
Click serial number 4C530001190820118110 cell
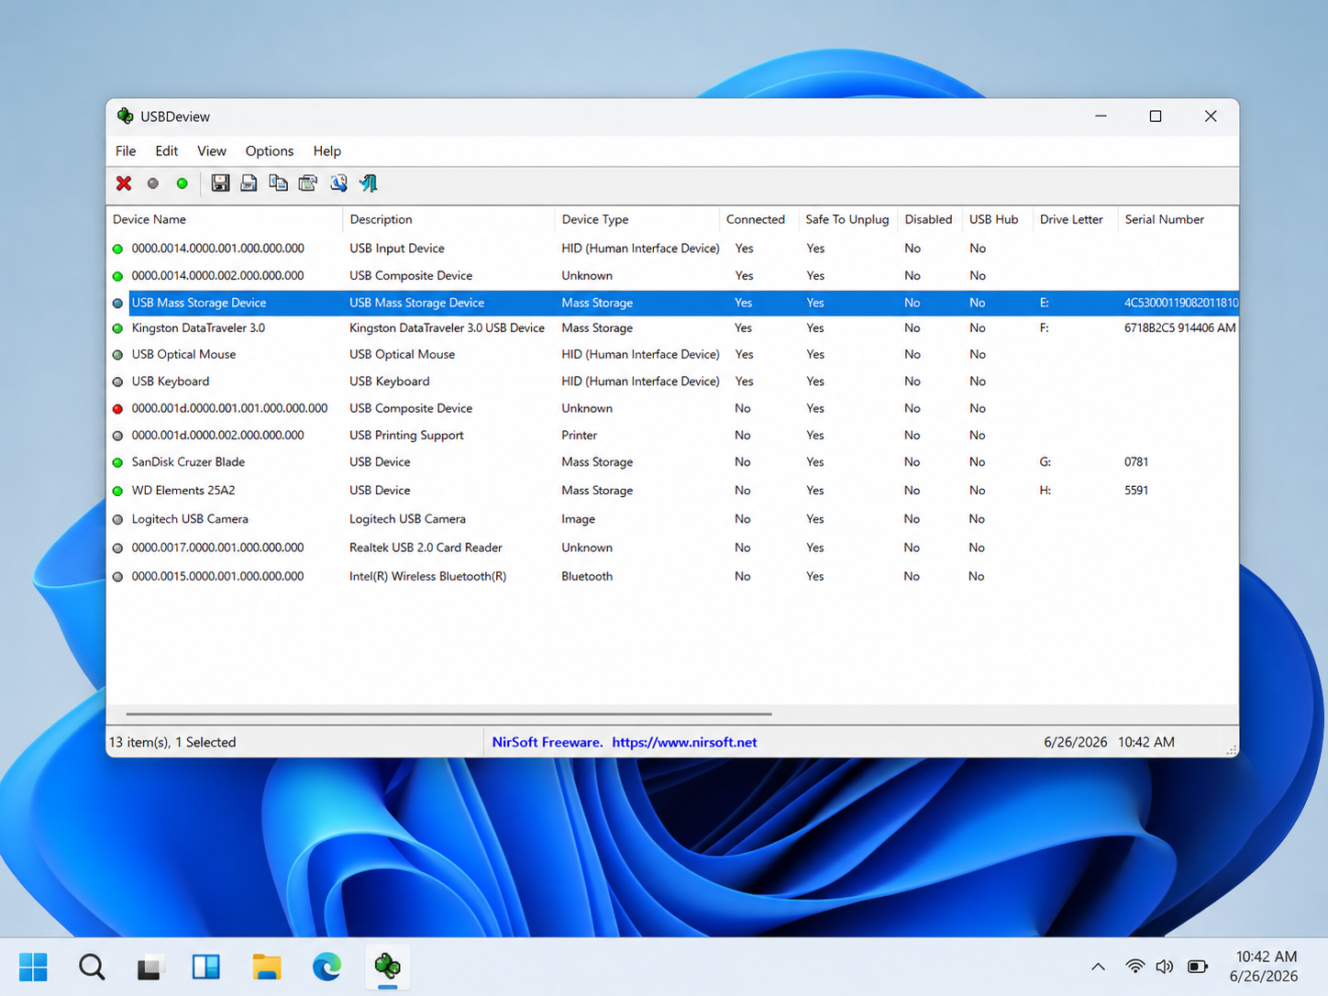1180,303
